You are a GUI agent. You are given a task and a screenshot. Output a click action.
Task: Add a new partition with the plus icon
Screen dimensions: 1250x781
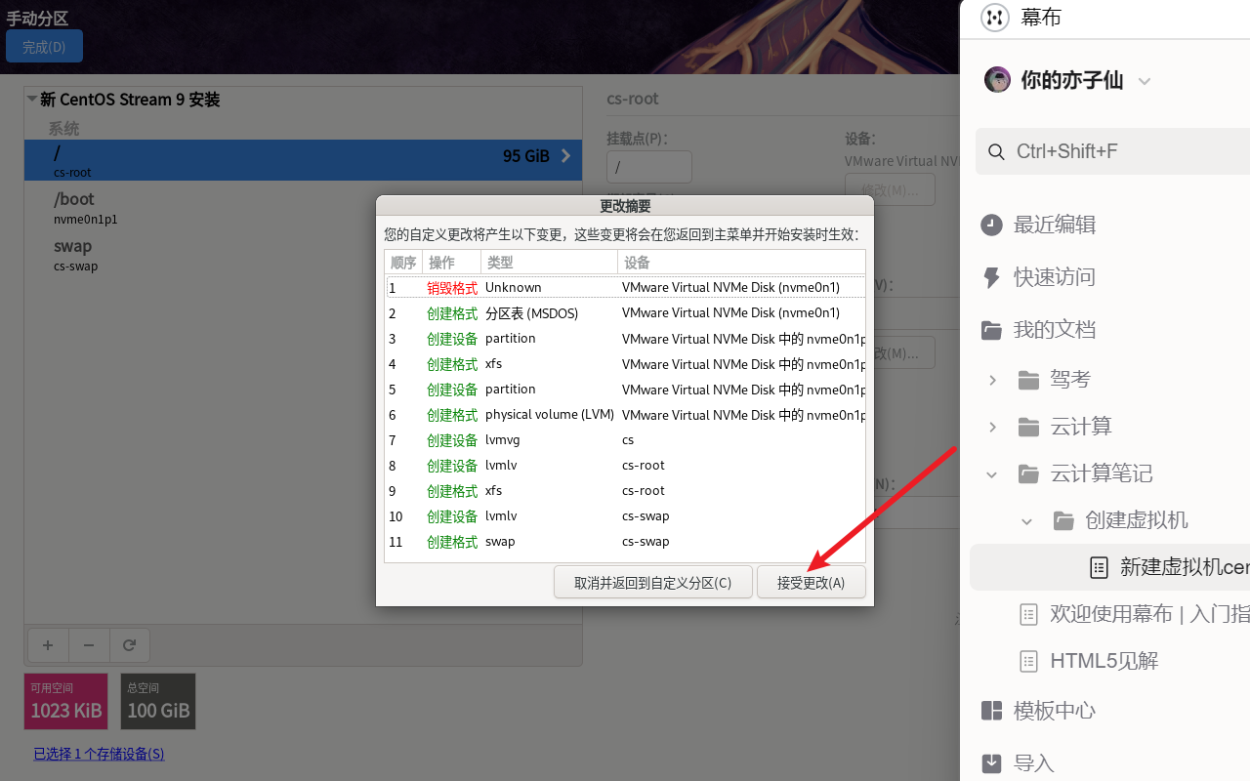47,644
